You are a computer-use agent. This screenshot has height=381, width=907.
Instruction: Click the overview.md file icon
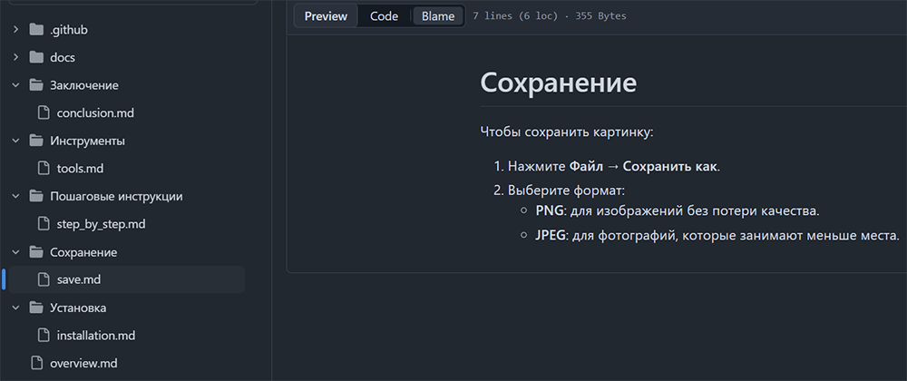click(x=36, y=364)
